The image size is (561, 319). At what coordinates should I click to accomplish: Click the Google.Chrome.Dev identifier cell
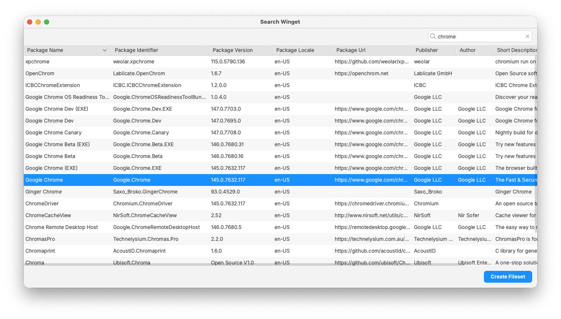[x=137, y=121]
